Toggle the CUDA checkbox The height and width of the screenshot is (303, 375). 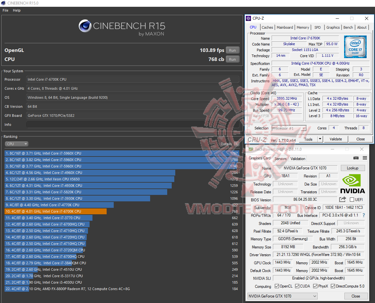click(x=297, y=286)
